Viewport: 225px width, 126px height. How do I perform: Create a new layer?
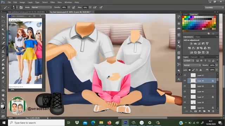click(209, 111)
